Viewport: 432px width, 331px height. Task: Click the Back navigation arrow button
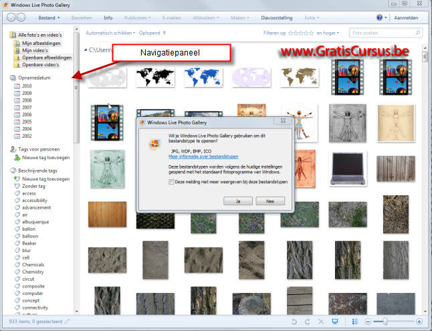(11, 17)
